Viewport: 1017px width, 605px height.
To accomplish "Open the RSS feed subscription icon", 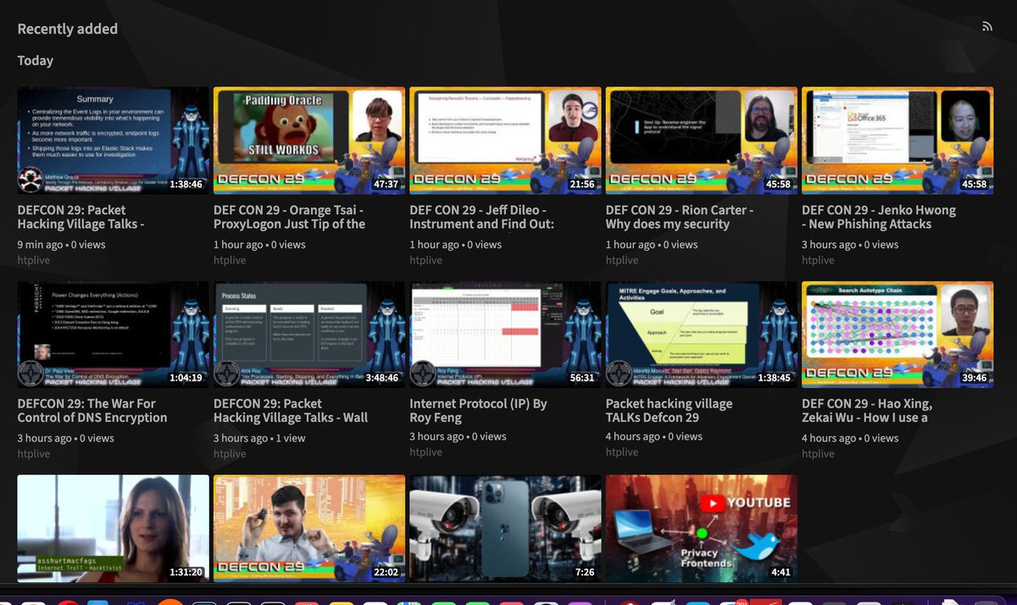I will click(x=987, y=26).
